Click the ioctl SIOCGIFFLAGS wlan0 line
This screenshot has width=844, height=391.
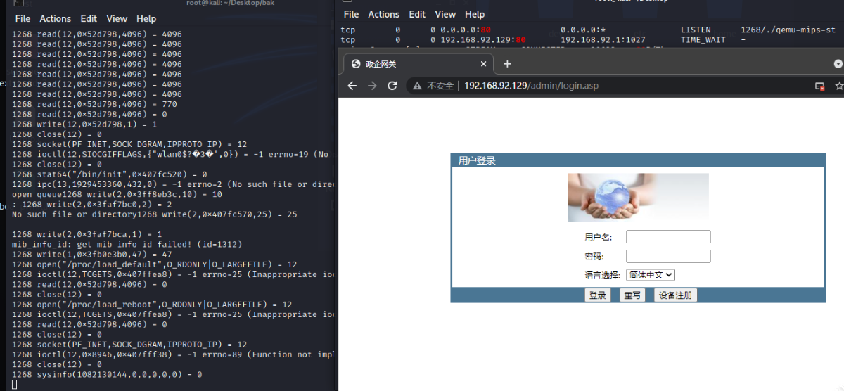(x=174, y=154)
